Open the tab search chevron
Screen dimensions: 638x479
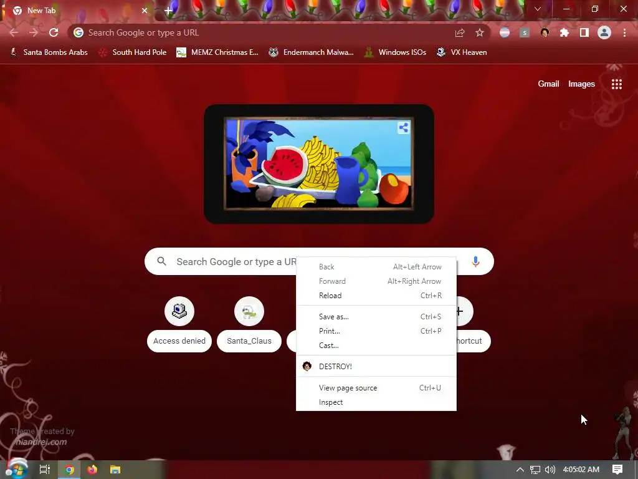click(538, 9)
